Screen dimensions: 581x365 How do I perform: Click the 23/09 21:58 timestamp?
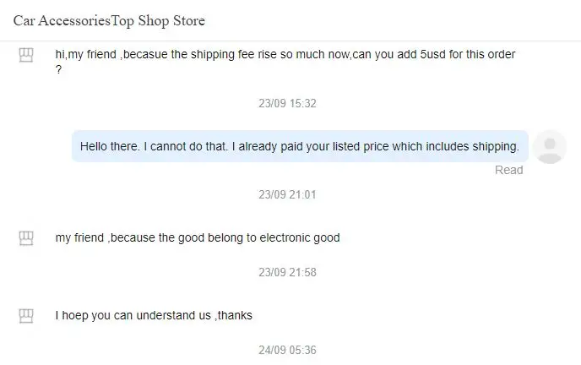coord(287,272)
